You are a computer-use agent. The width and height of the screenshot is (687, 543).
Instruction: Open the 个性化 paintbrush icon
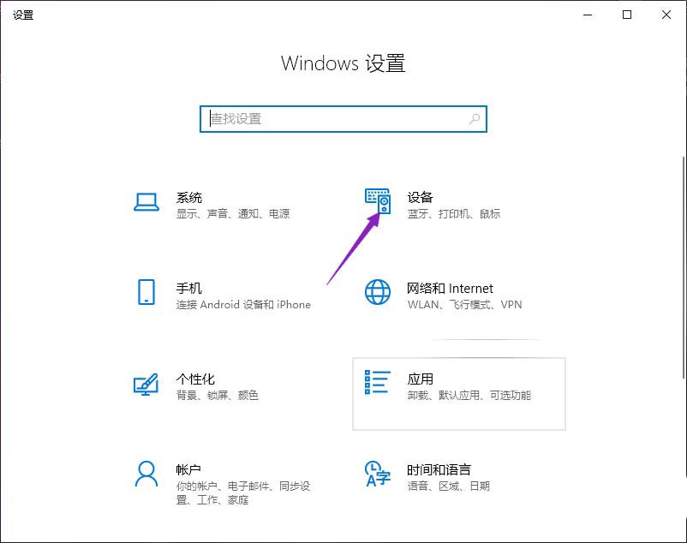146,384
